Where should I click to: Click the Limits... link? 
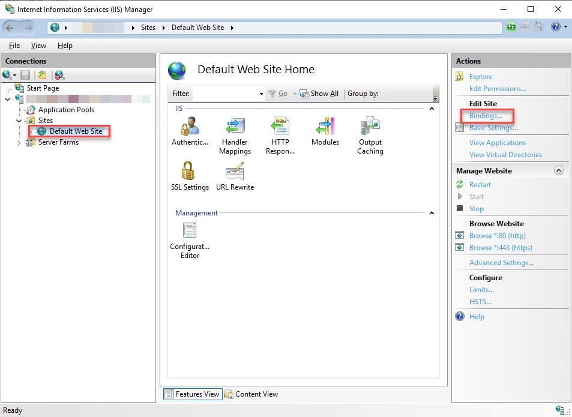pyautogui.click(x=481, y=289)
